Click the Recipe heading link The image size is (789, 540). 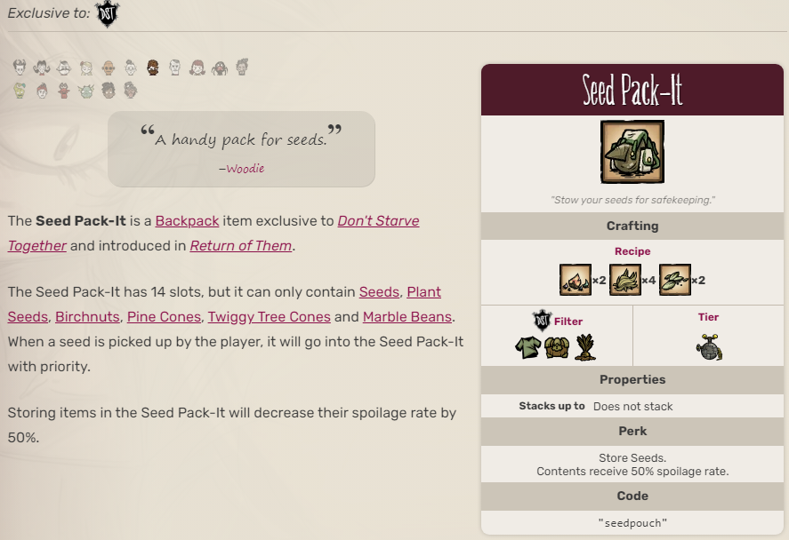point(632,251)
